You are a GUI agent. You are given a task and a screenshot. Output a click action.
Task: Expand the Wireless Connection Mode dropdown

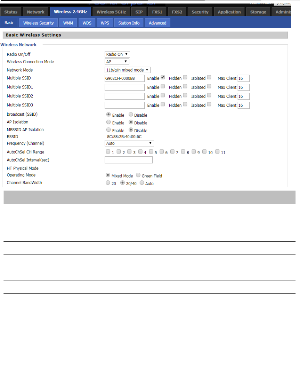117,62
